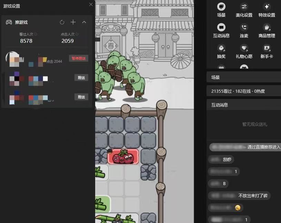Viewport: 281px width, 223px height.
Task: Add a new game with plus icon
Action: [x=73, y=22]
